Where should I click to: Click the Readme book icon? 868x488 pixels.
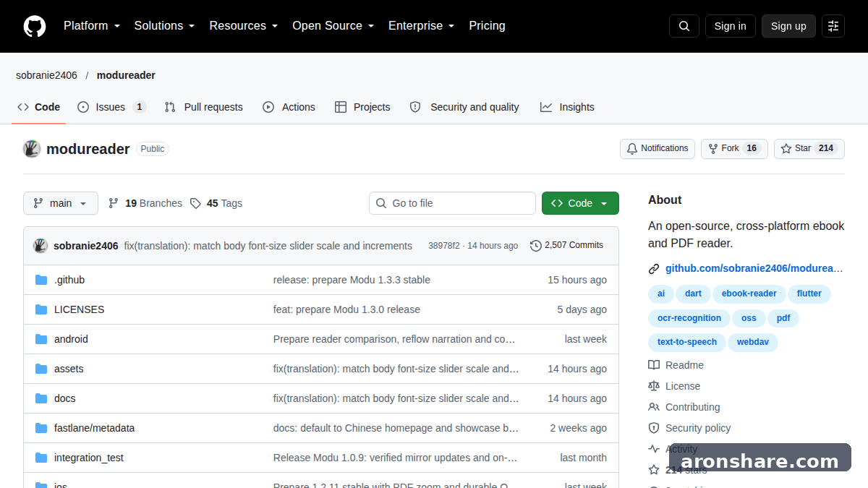pos(654,365)
